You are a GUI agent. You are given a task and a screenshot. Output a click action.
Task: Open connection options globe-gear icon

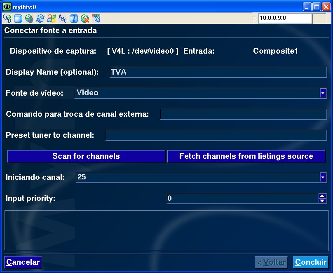click(29, 19)
